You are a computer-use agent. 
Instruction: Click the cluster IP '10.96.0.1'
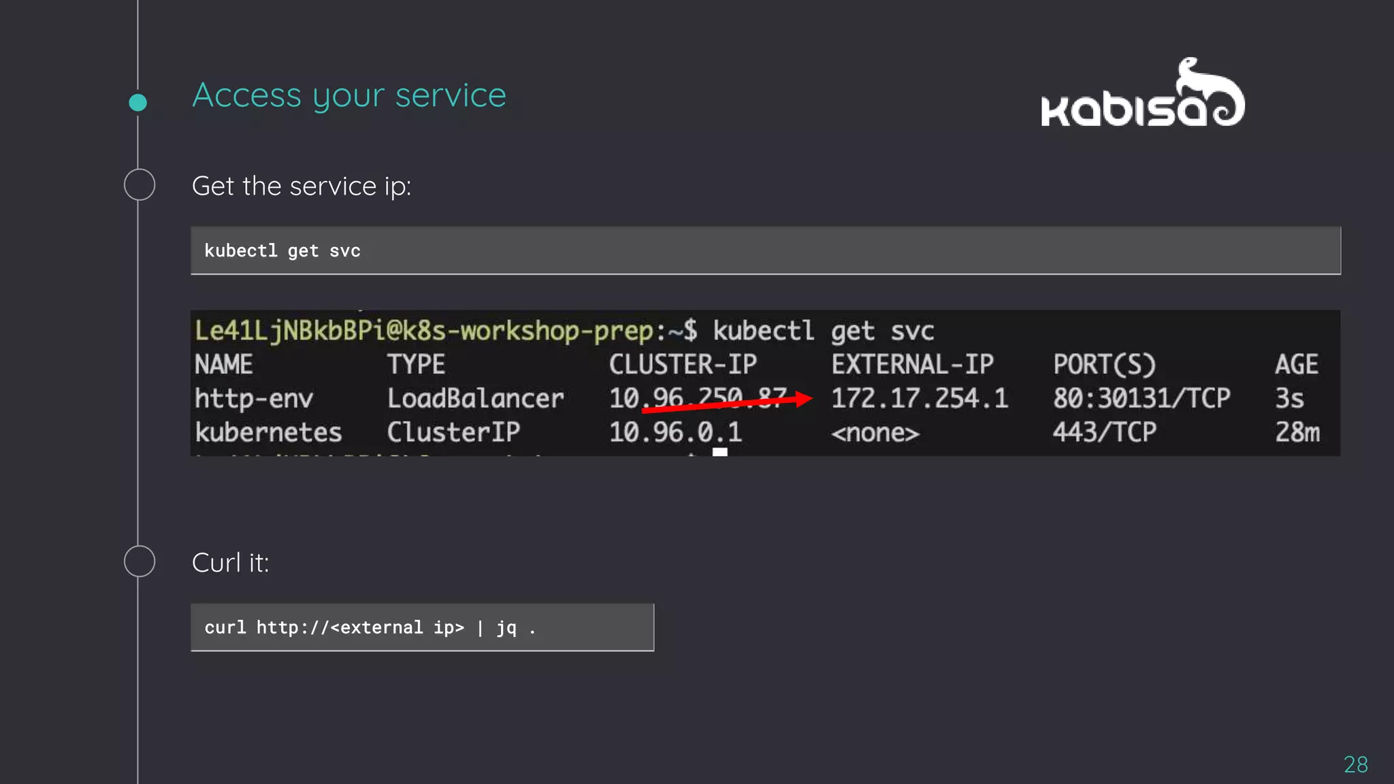point(675,432)
